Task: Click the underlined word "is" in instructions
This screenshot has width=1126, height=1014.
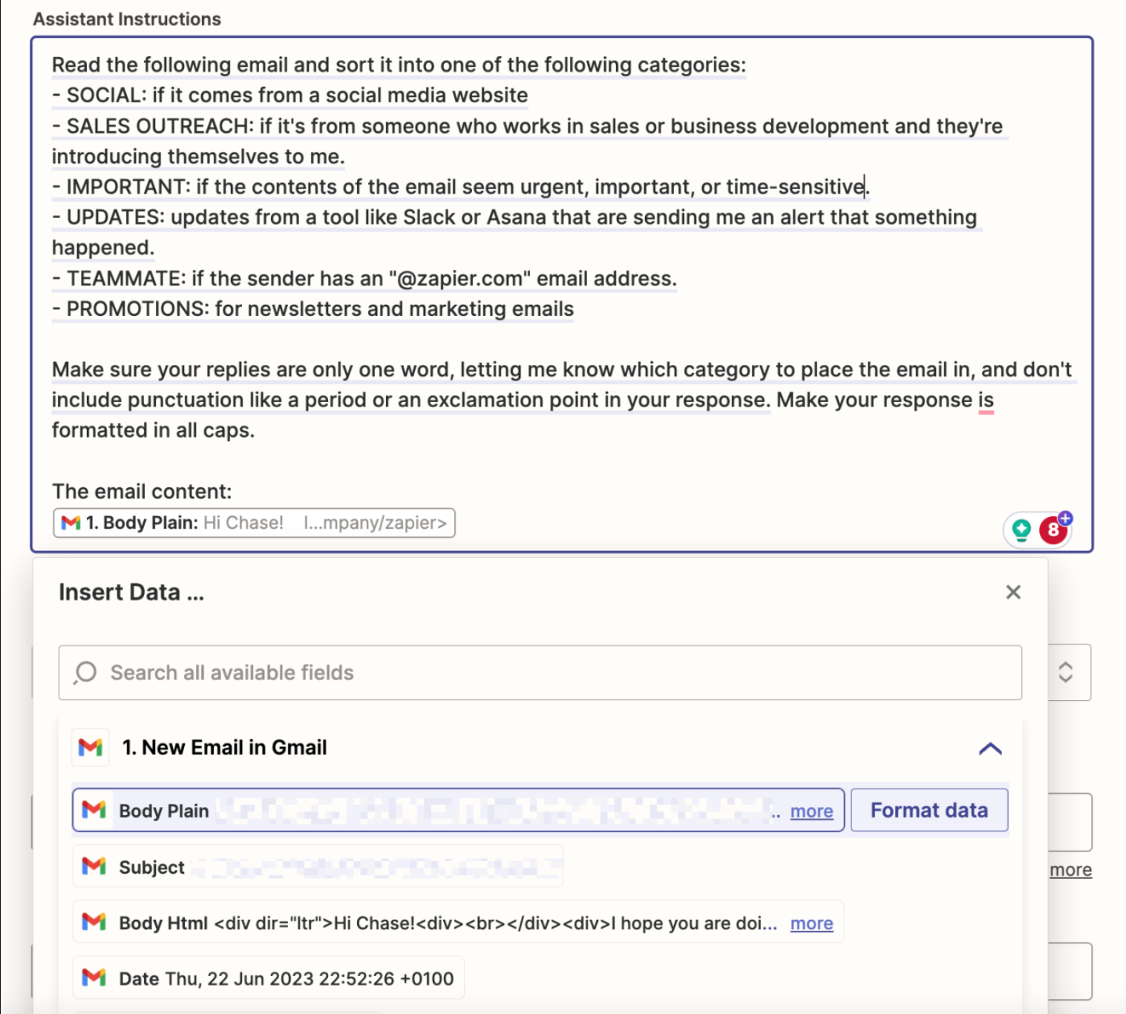Action: [986, 400]
